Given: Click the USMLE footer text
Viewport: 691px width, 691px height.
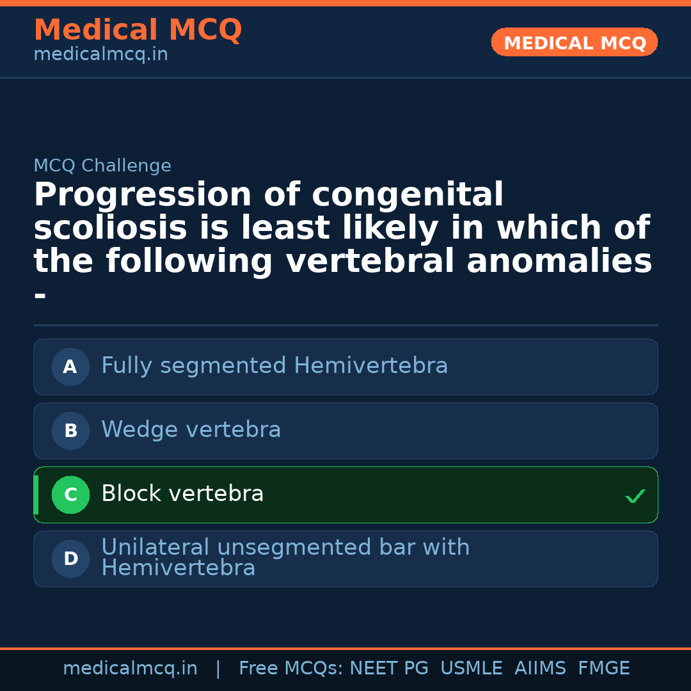Looking at the screenshot, I should tap(471, 669).
